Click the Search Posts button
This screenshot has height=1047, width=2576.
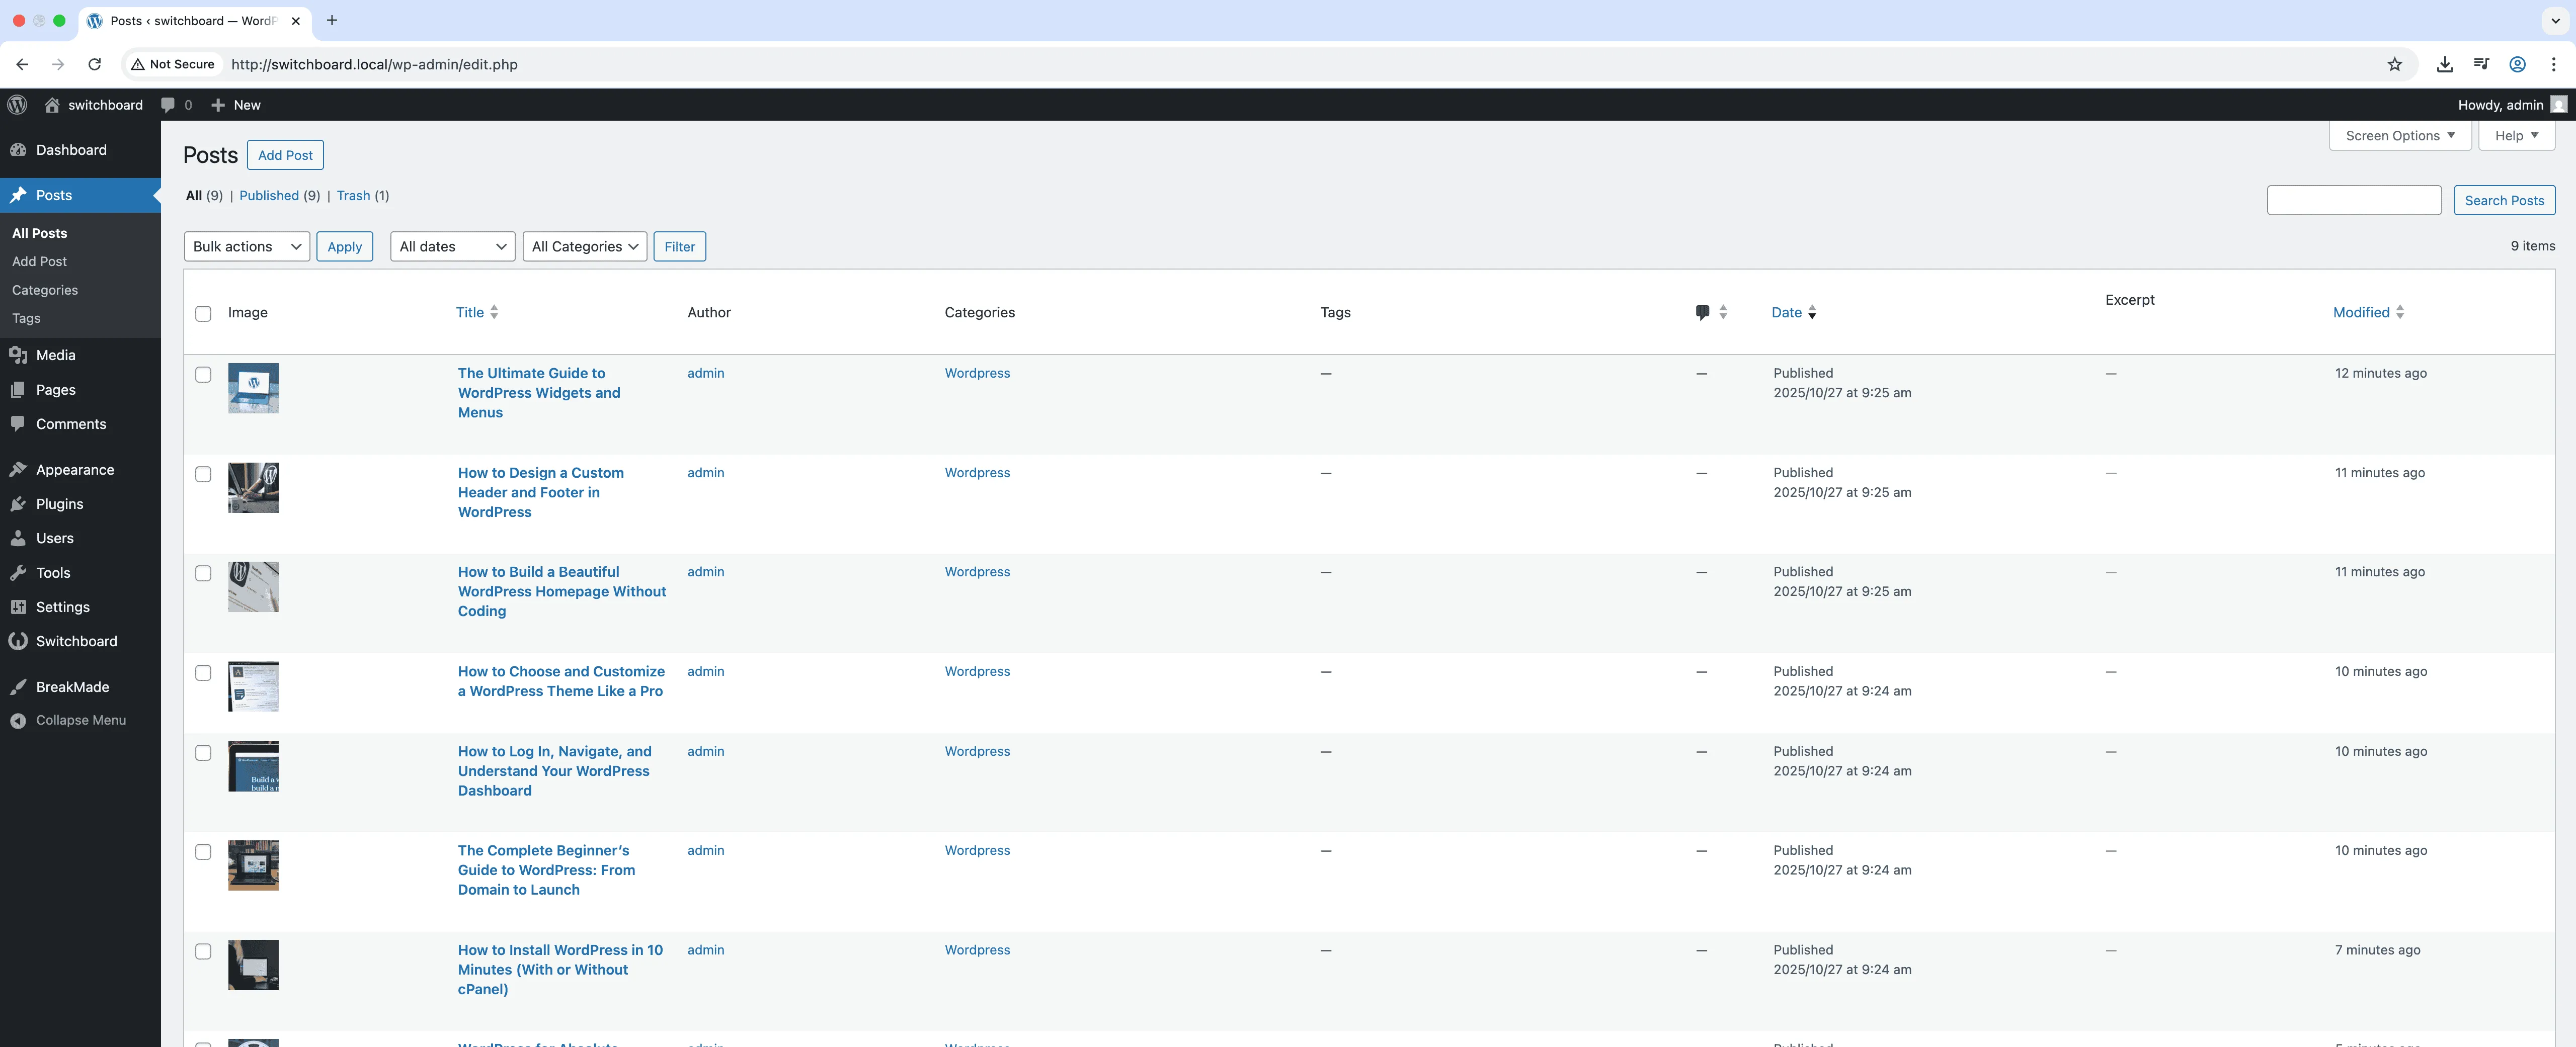coord(2504,200)
